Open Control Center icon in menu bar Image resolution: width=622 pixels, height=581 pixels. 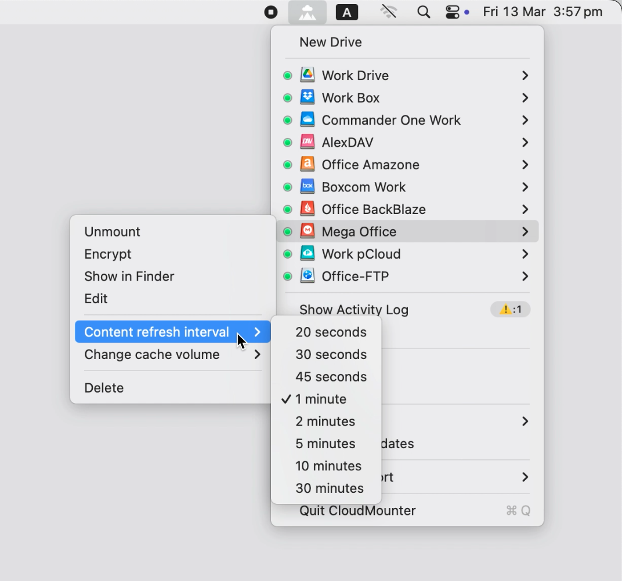(x=453, y=12)
